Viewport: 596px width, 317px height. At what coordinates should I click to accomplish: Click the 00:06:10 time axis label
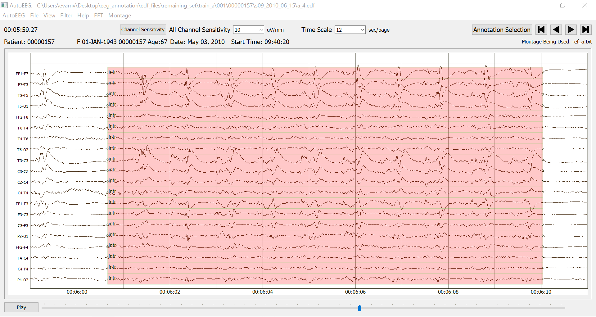coord(541,292)
